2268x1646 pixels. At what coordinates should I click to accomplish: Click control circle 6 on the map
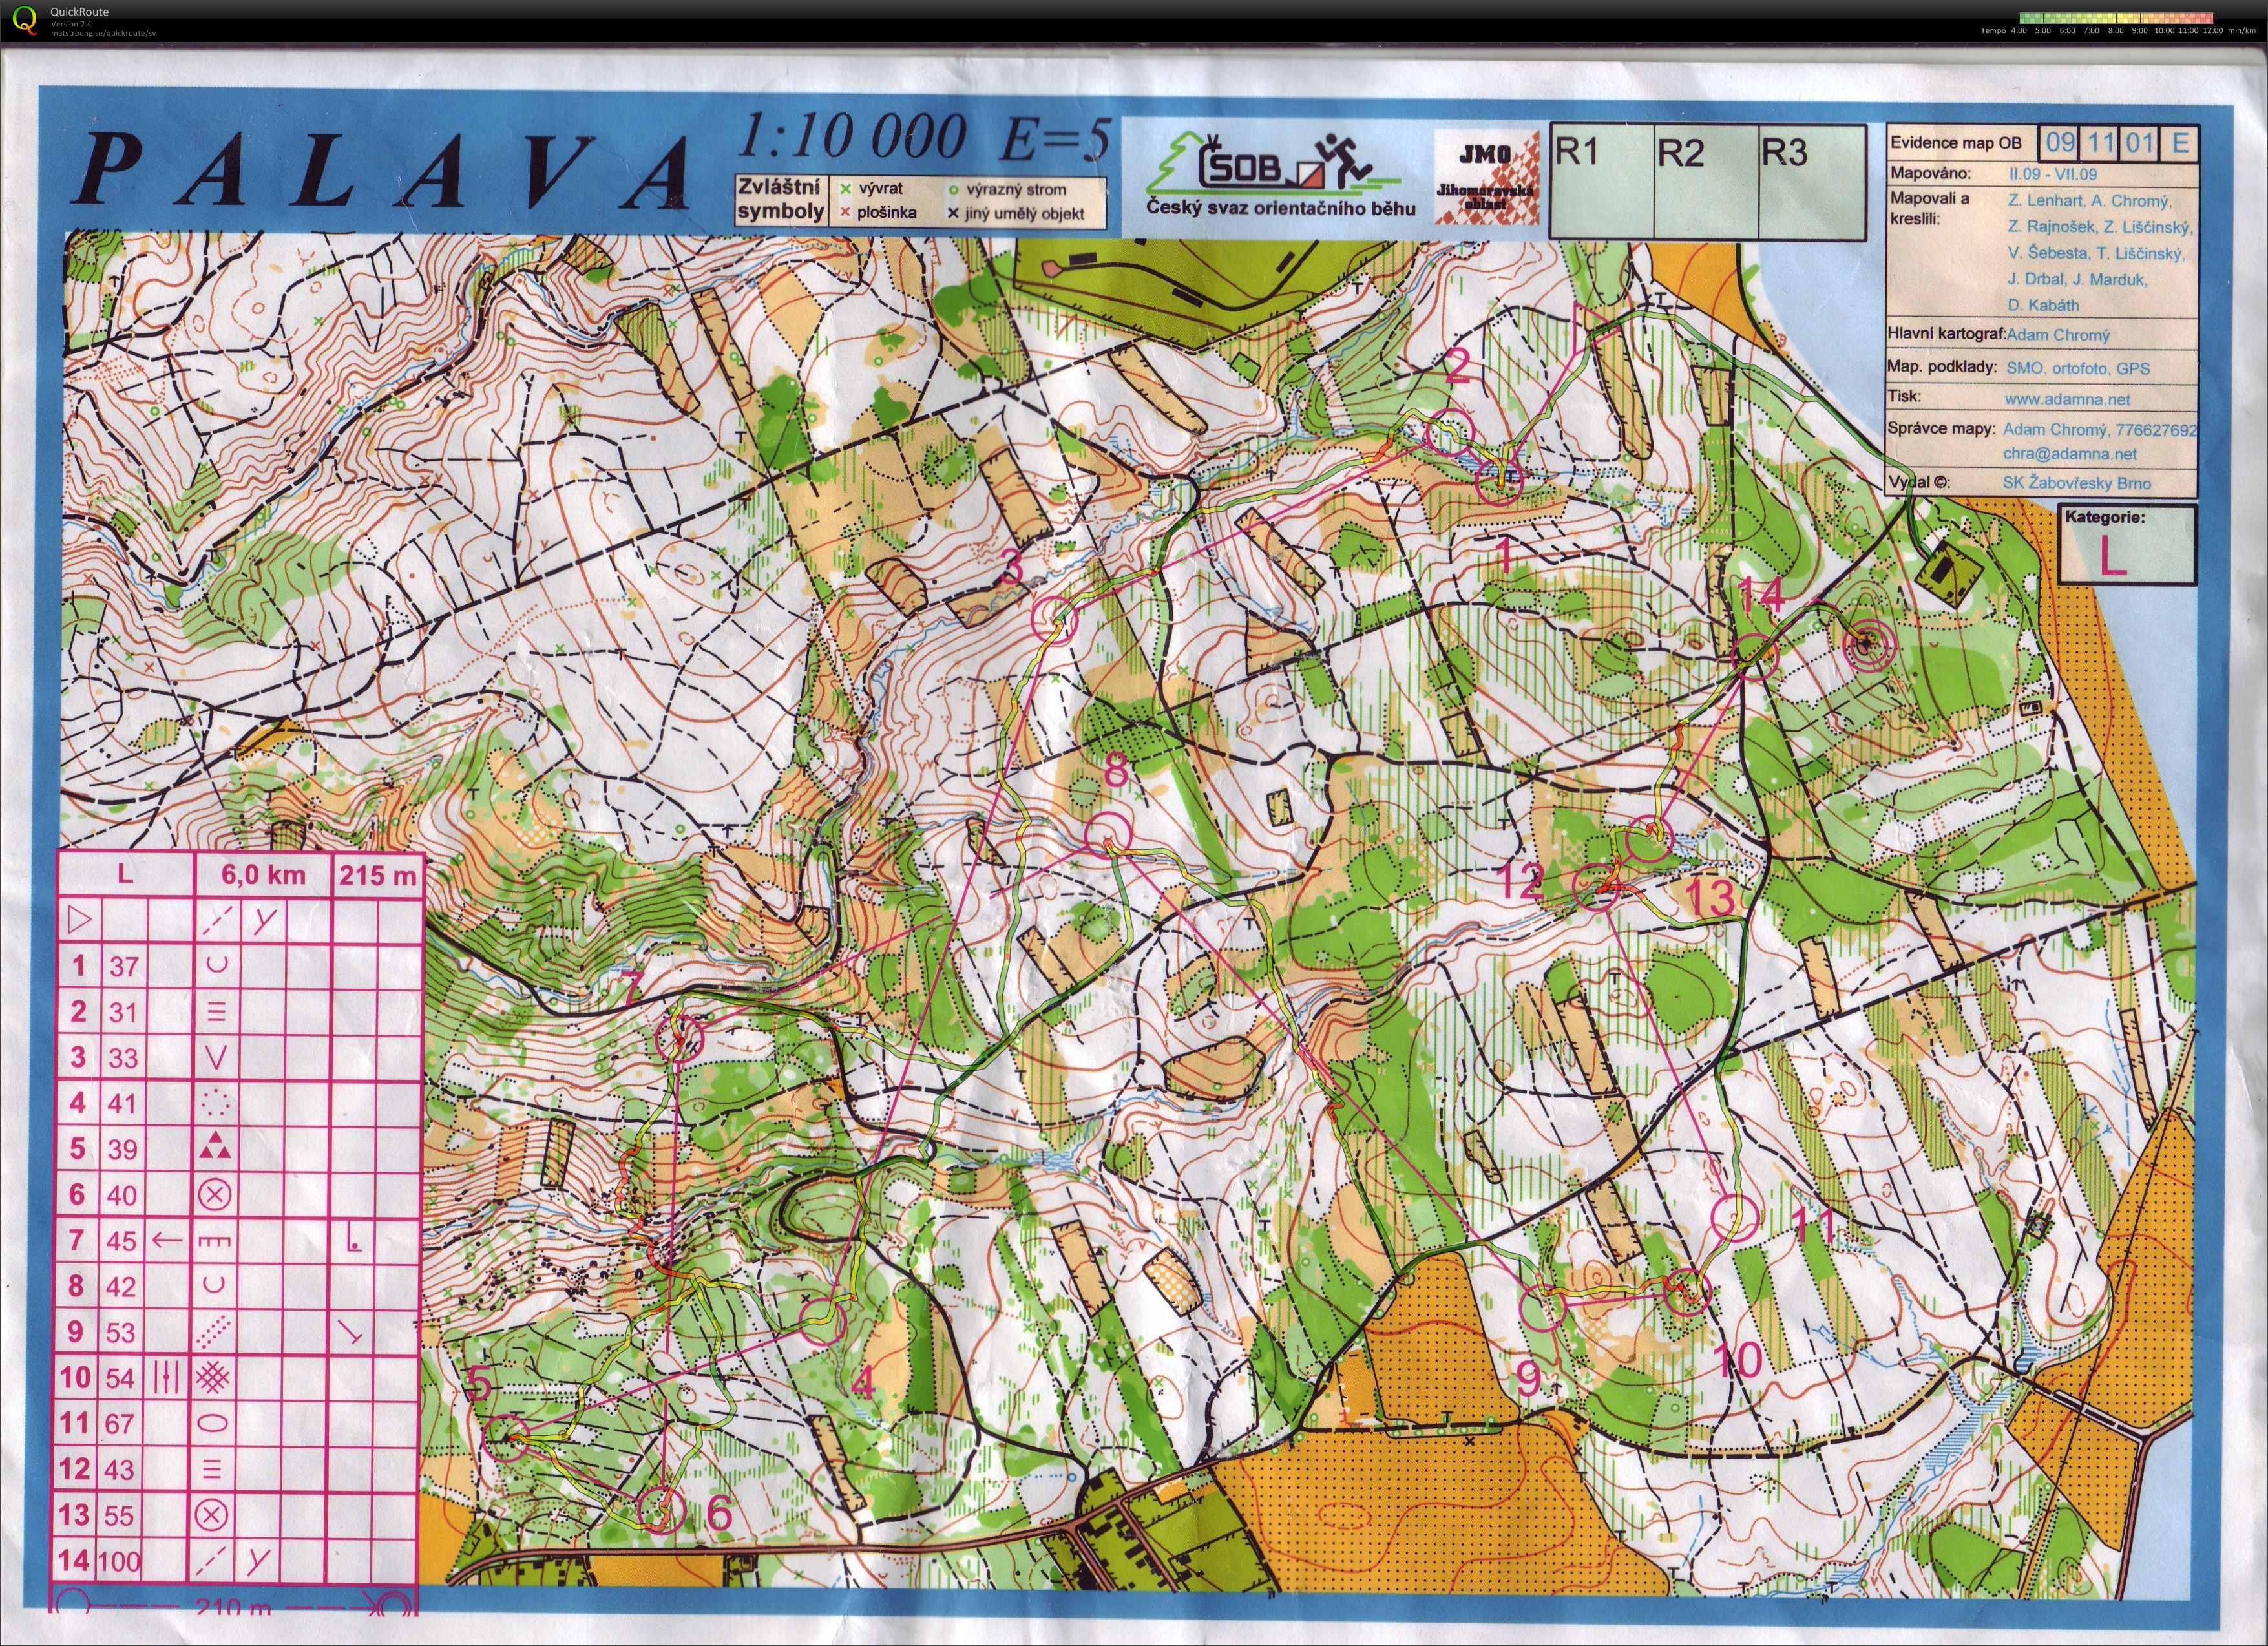(661, 1509)
